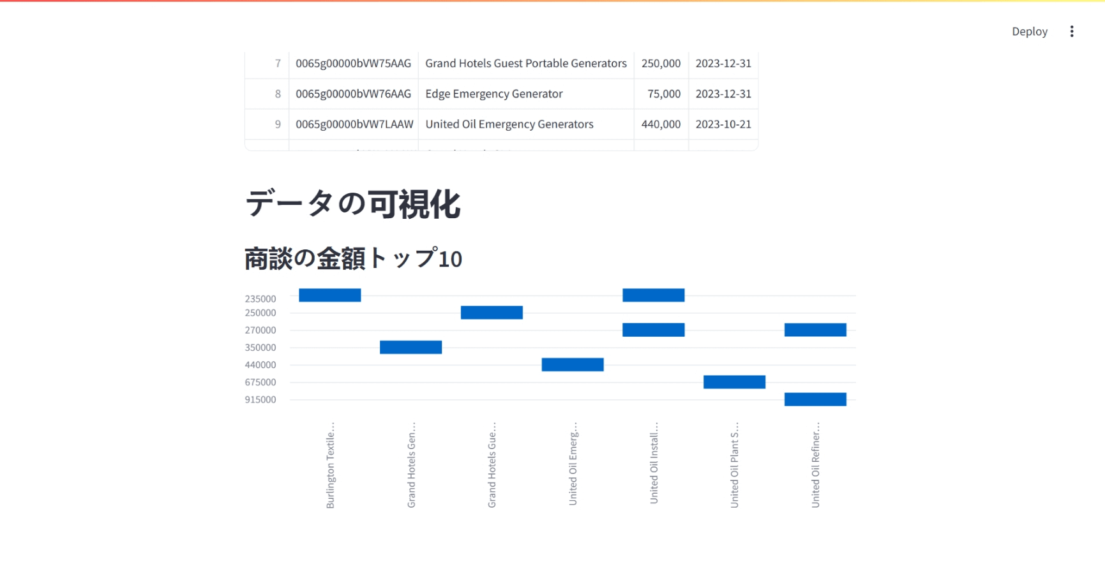1105x585 pixels.
Task: Select Grand Hotels Guest Portable Generators cell
Action: pos(526,63)
